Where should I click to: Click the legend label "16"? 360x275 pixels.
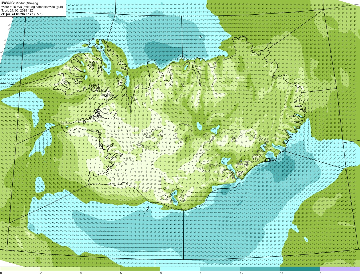pos(321,273)
